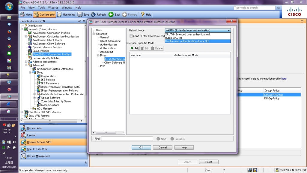
Task: Expand the Address Assignment node
Action: coord(26,62)
